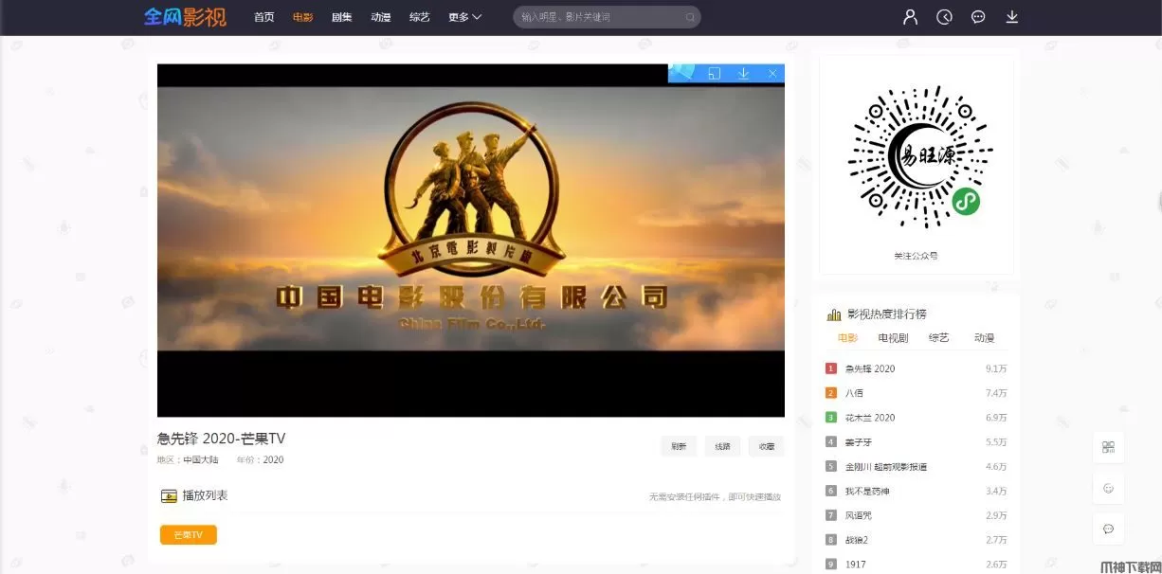
Task: Select the 动漫 navigation menu item
Action: (380, 16)
